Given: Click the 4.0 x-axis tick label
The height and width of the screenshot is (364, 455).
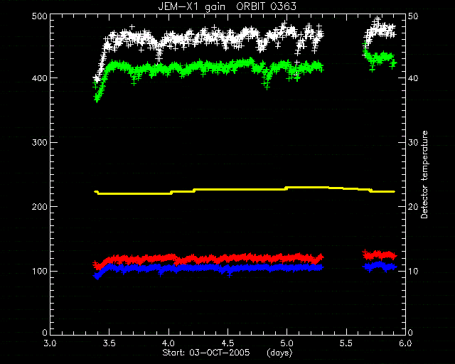Looking at the screenshot, I should [x=168, y=343].
